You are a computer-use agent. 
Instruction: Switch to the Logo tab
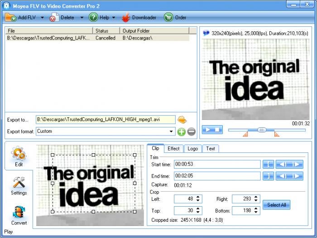pyautogui.click(x=192, y=149)
